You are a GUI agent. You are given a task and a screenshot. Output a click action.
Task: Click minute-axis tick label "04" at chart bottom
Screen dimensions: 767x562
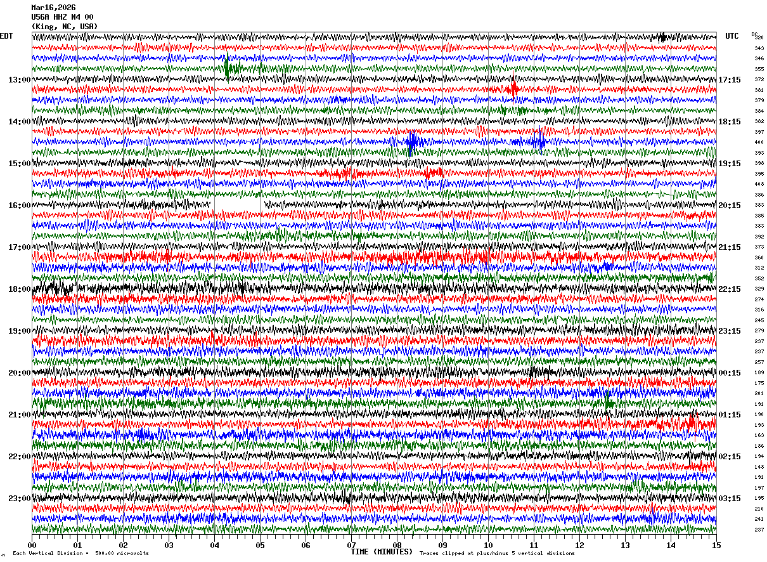(x=214, y=545)
